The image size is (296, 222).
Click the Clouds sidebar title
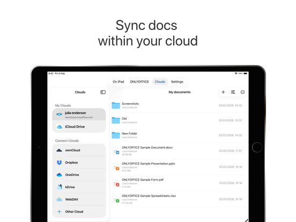[x=80, y=92]
